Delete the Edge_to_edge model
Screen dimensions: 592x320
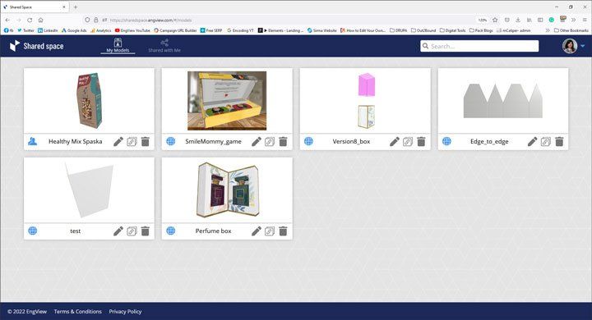coord(560,142)
